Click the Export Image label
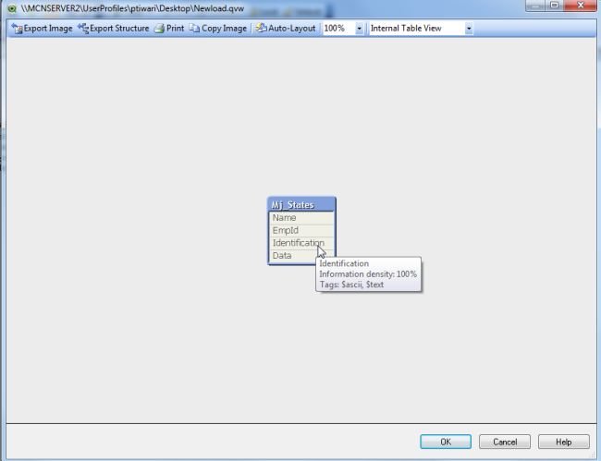 48,29
